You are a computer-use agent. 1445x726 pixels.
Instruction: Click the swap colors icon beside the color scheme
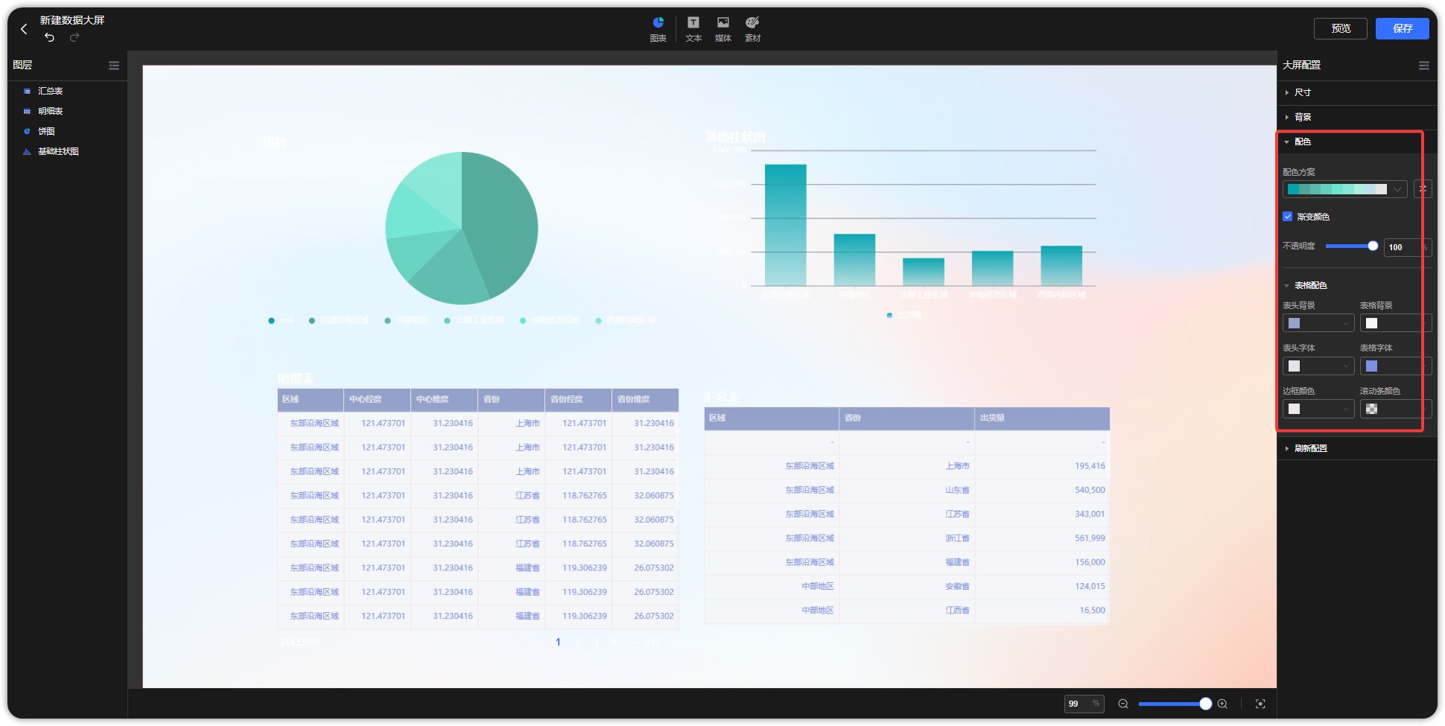[1423, 189]
